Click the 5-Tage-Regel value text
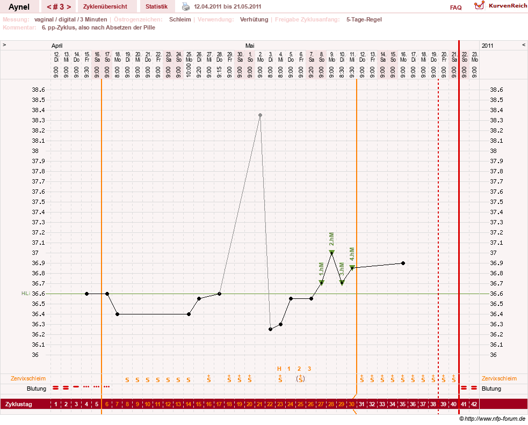528x425 pixels. pyautogui.click(x=364, y=19)
